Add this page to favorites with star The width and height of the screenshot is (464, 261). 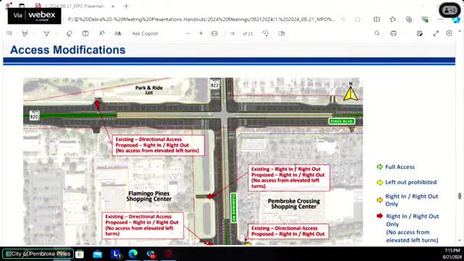(x=357, y=20)
